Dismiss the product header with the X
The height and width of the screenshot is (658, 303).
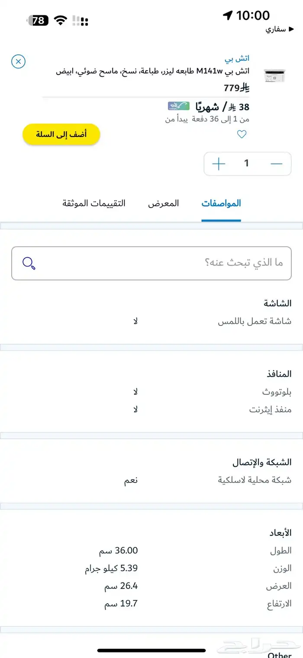coord(18,62)
